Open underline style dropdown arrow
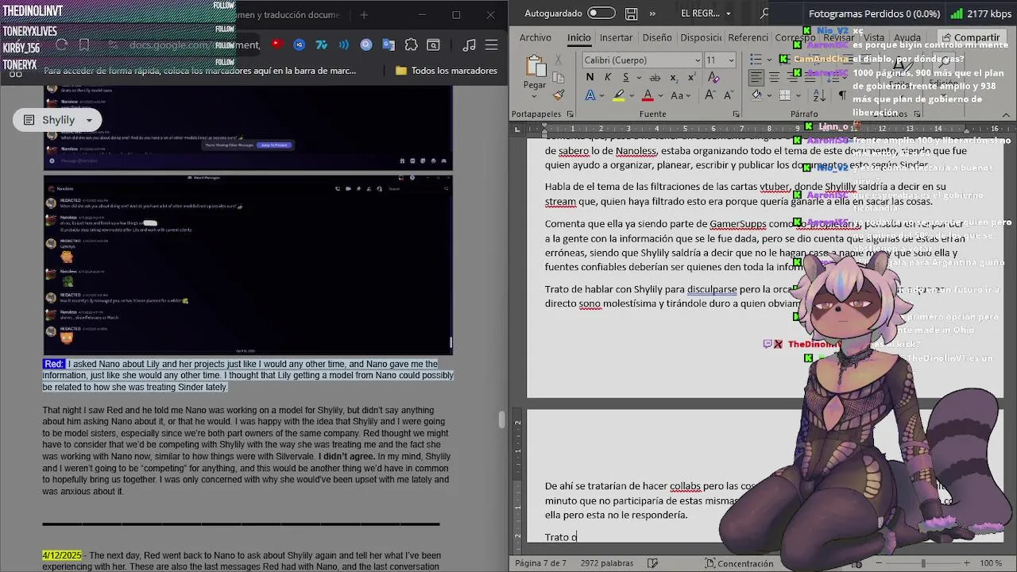Image resolution: width=1017 pixels, height=572 pixels. (x=637, y=77)
